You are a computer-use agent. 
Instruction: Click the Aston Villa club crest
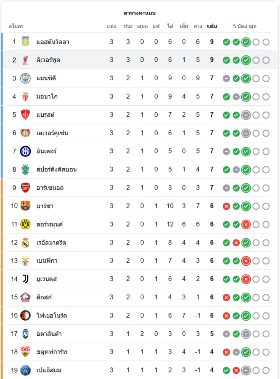tap(25, 42)
